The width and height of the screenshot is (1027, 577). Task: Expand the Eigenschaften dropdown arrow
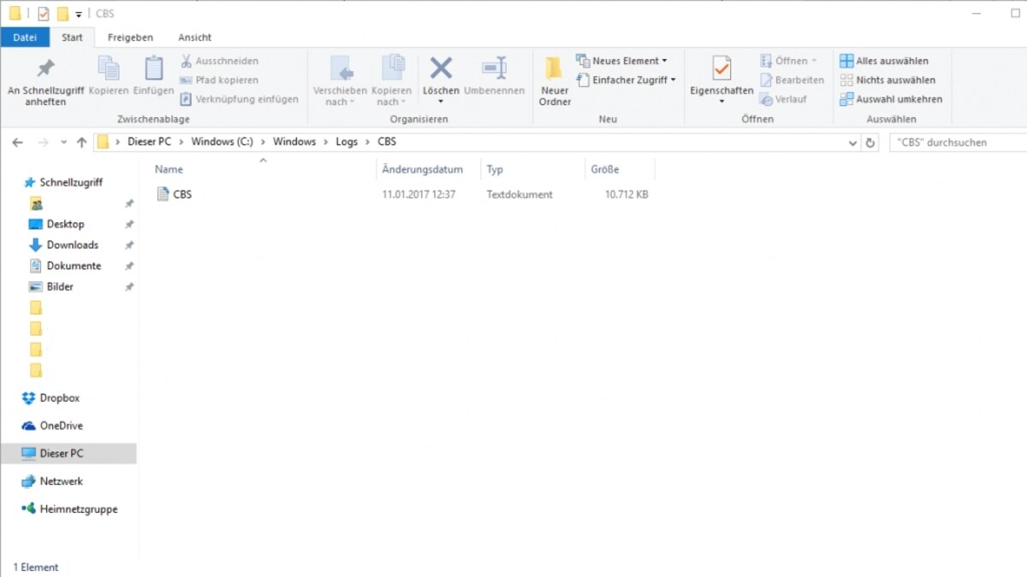(721, 102)
